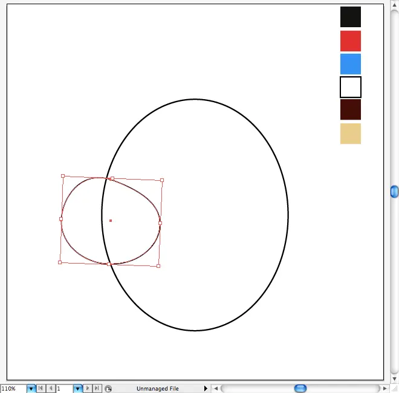The height and width of the screenshot is (393, 399).
Task: Click the top-left bounding box handle
Action: pos(63,176)
